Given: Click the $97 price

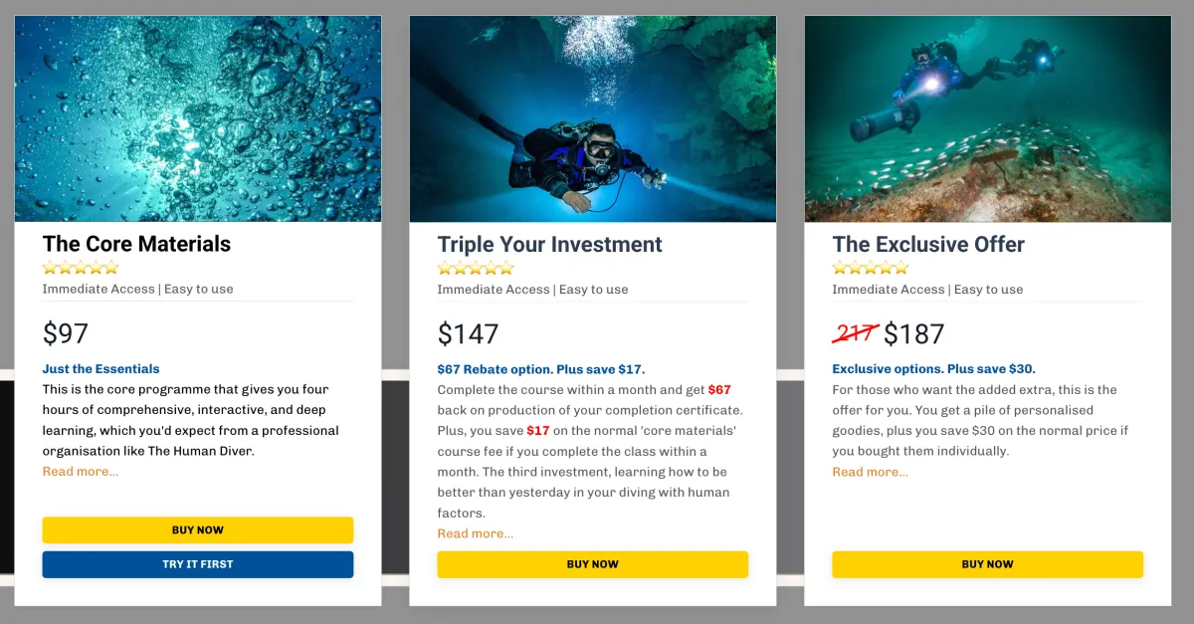Looking at the screenshot, I should (66, 333).
